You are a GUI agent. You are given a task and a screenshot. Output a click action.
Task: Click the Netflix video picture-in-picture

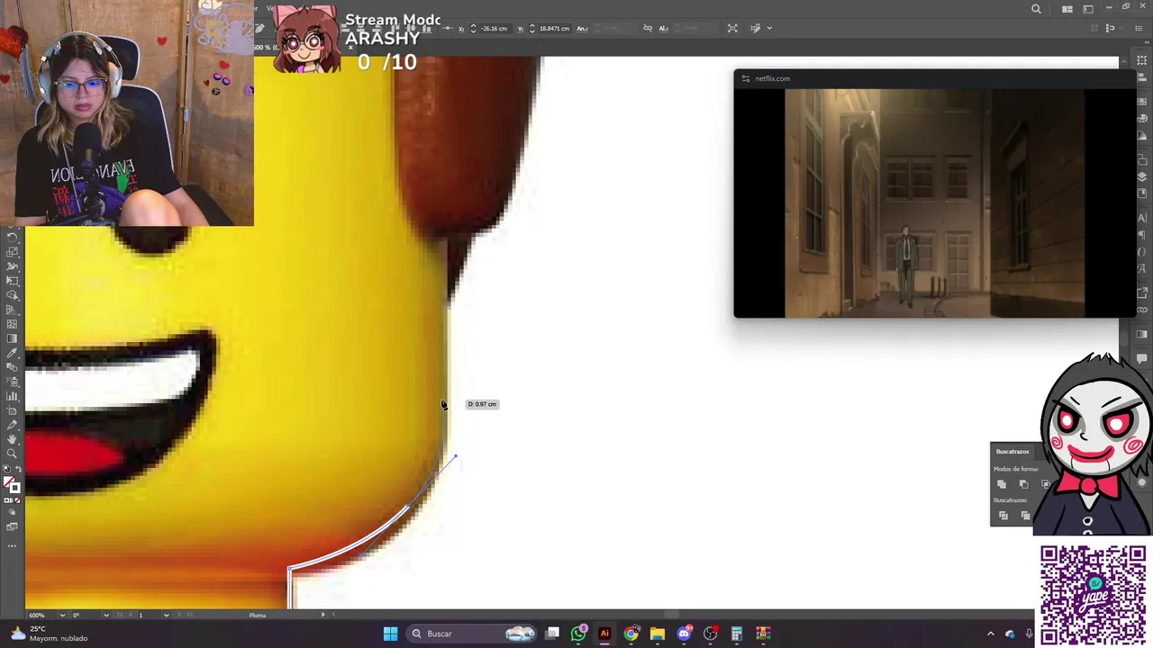(x=935, y=202)
